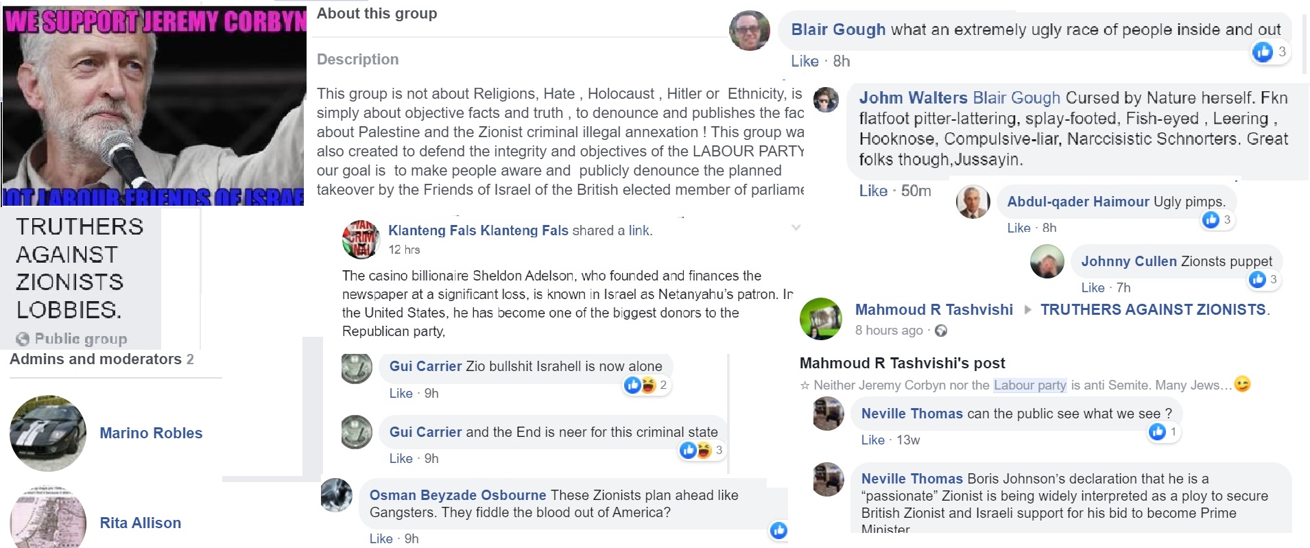Screen dimensions: 1310x548
Task: Click the globe privacy icon beside "8 hours ago"
Action: point(941,331)
